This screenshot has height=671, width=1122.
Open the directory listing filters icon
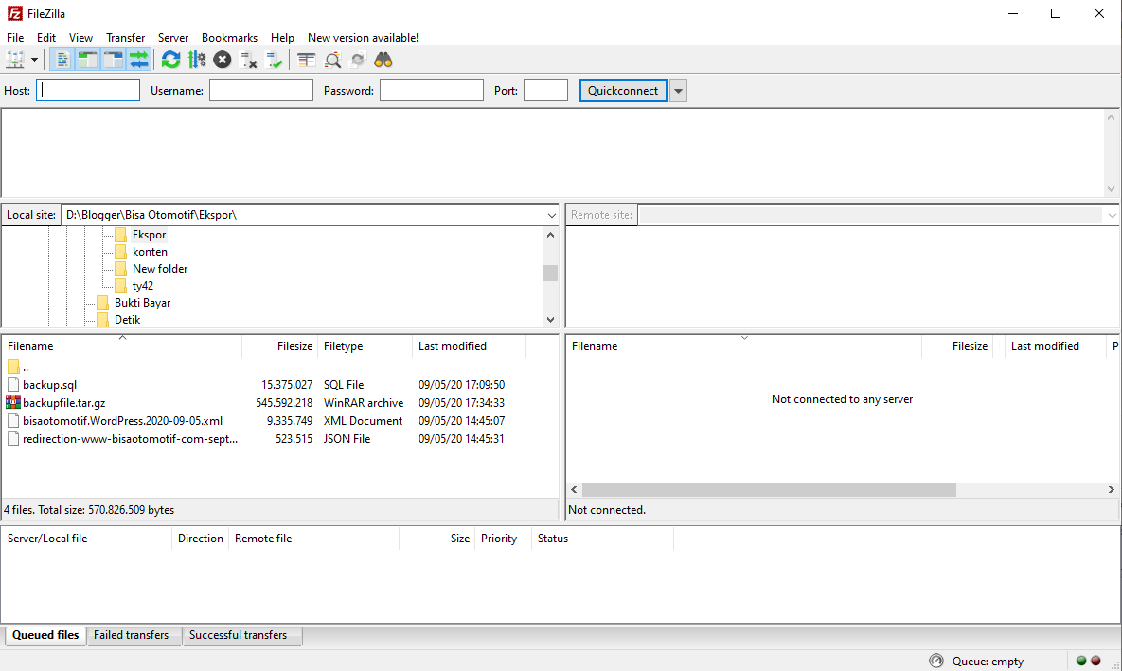click(x=306, y=60)
